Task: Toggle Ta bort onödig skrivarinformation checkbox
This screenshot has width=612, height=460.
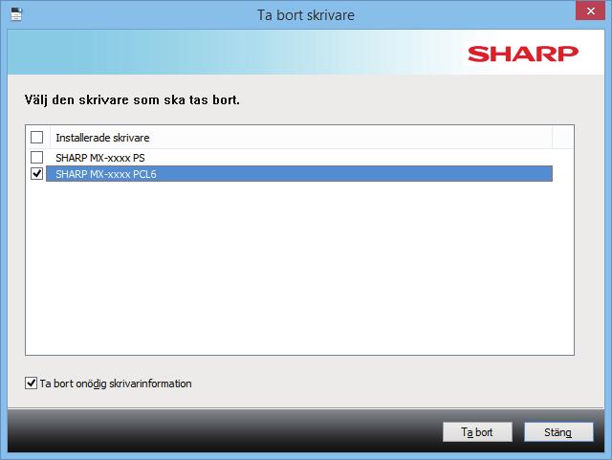Action: coord(31,383)
